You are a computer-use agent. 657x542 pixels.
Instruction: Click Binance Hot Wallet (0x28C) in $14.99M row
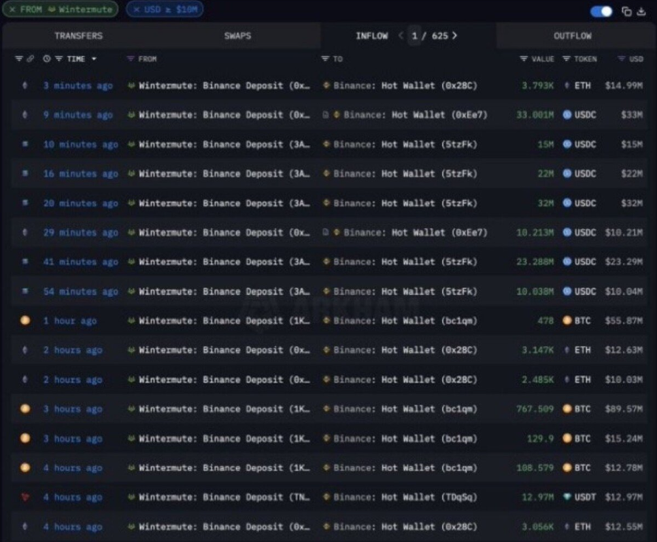point(405,86)
